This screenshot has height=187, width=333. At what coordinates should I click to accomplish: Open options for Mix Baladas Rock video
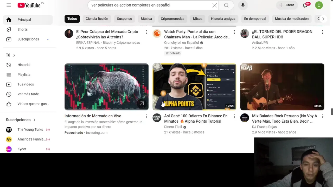[x=322, y=117]
